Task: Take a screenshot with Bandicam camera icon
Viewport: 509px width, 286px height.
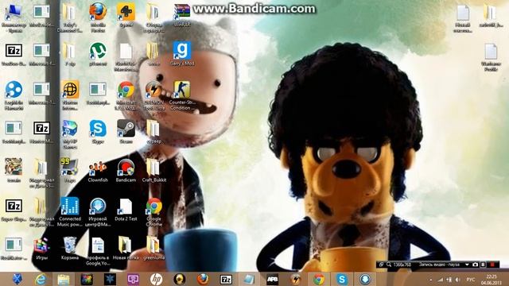Action: tap(476, 265)
